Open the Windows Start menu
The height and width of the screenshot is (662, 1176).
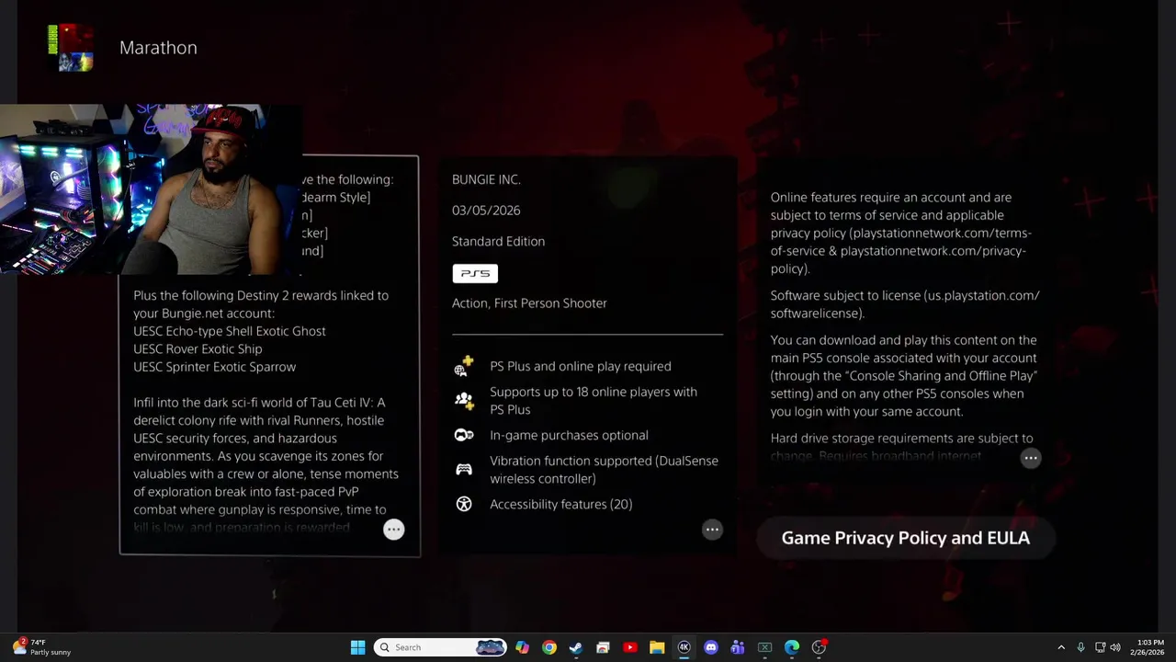click(357, 647)
